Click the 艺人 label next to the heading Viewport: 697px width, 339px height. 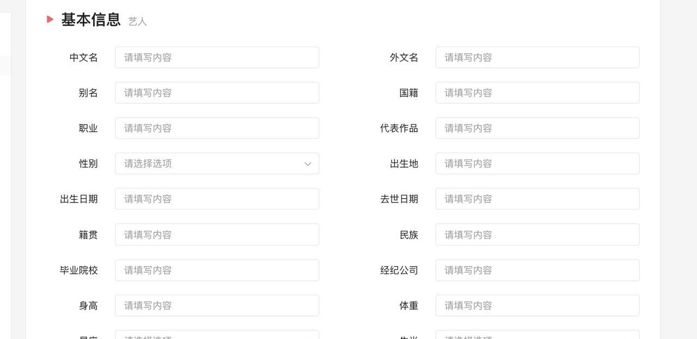137,21
